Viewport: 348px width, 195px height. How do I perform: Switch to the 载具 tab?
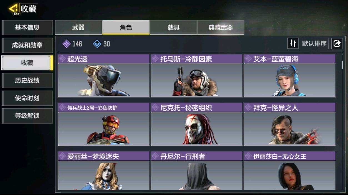[x=173, y=27]
